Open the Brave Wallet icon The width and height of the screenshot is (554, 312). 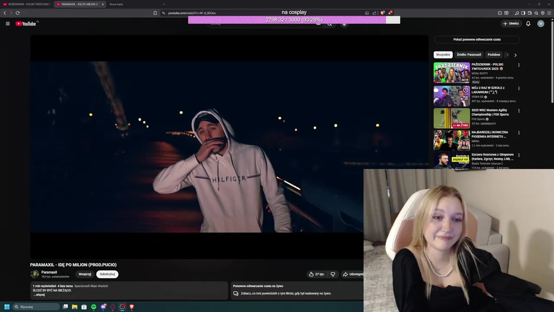tap(530, 13)
